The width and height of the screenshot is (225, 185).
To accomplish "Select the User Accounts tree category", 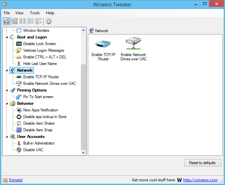I will click(31, 137).
